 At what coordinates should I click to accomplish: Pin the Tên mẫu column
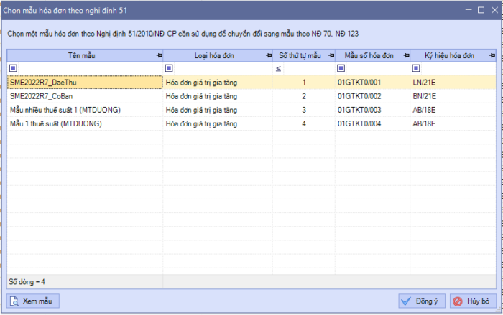pyautogui.click(x=158, y=55)
